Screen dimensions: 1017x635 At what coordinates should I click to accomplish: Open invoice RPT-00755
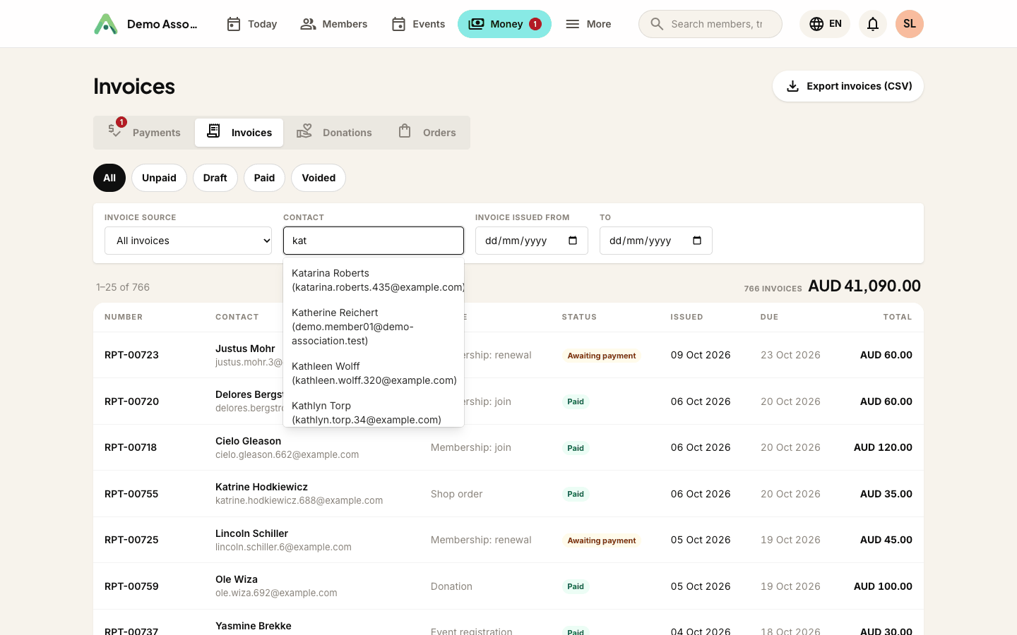(131, 494)
